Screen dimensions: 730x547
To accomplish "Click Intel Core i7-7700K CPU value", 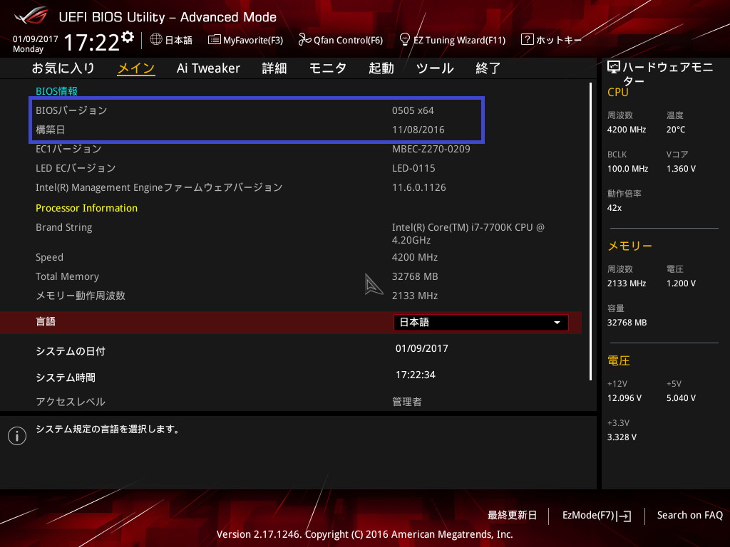I will point(468,234).
